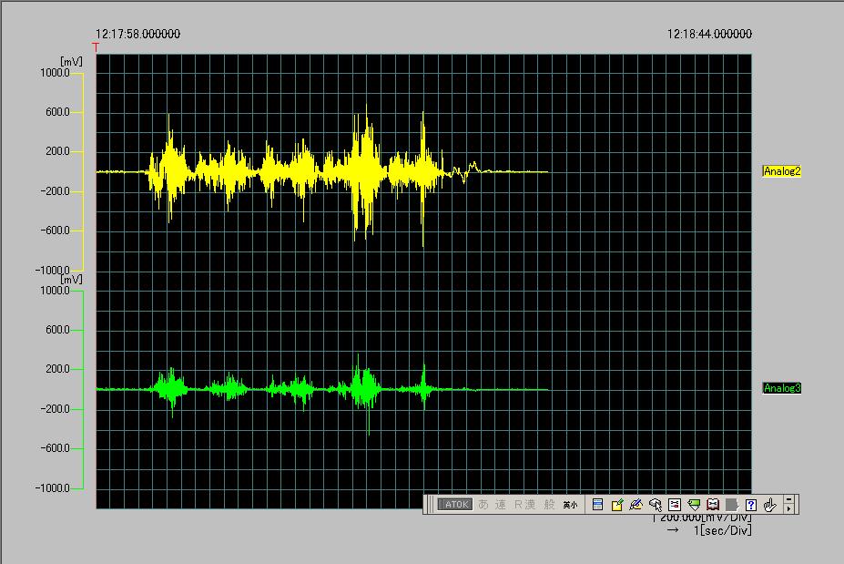The height and width of the screenshot is (564, 844).
Task: Select the Analog2 channel label
Action: click(782, 171)
